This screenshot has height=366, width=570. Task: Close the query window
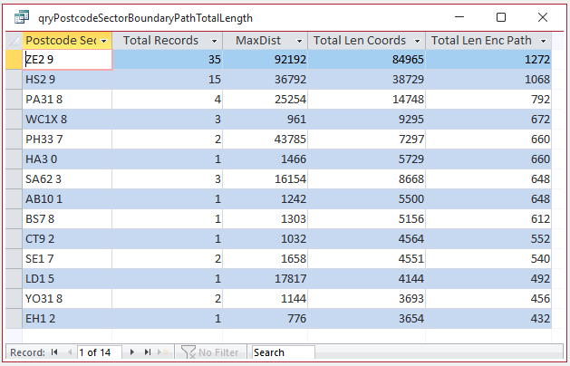click(x=543, y=17)
